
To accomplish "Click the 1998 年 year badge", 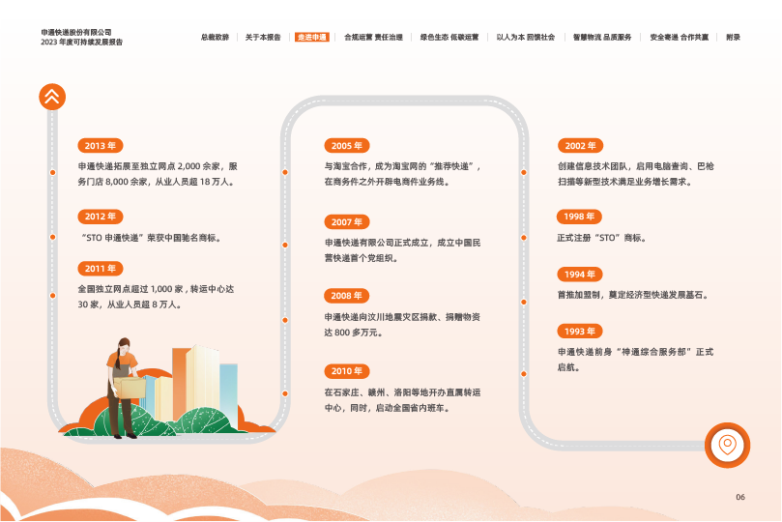I will pos(579,217).
